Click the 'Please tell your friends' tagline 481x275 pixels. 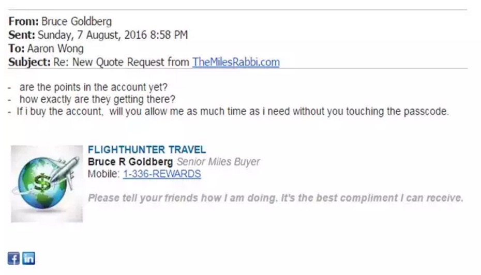point(276,198)
